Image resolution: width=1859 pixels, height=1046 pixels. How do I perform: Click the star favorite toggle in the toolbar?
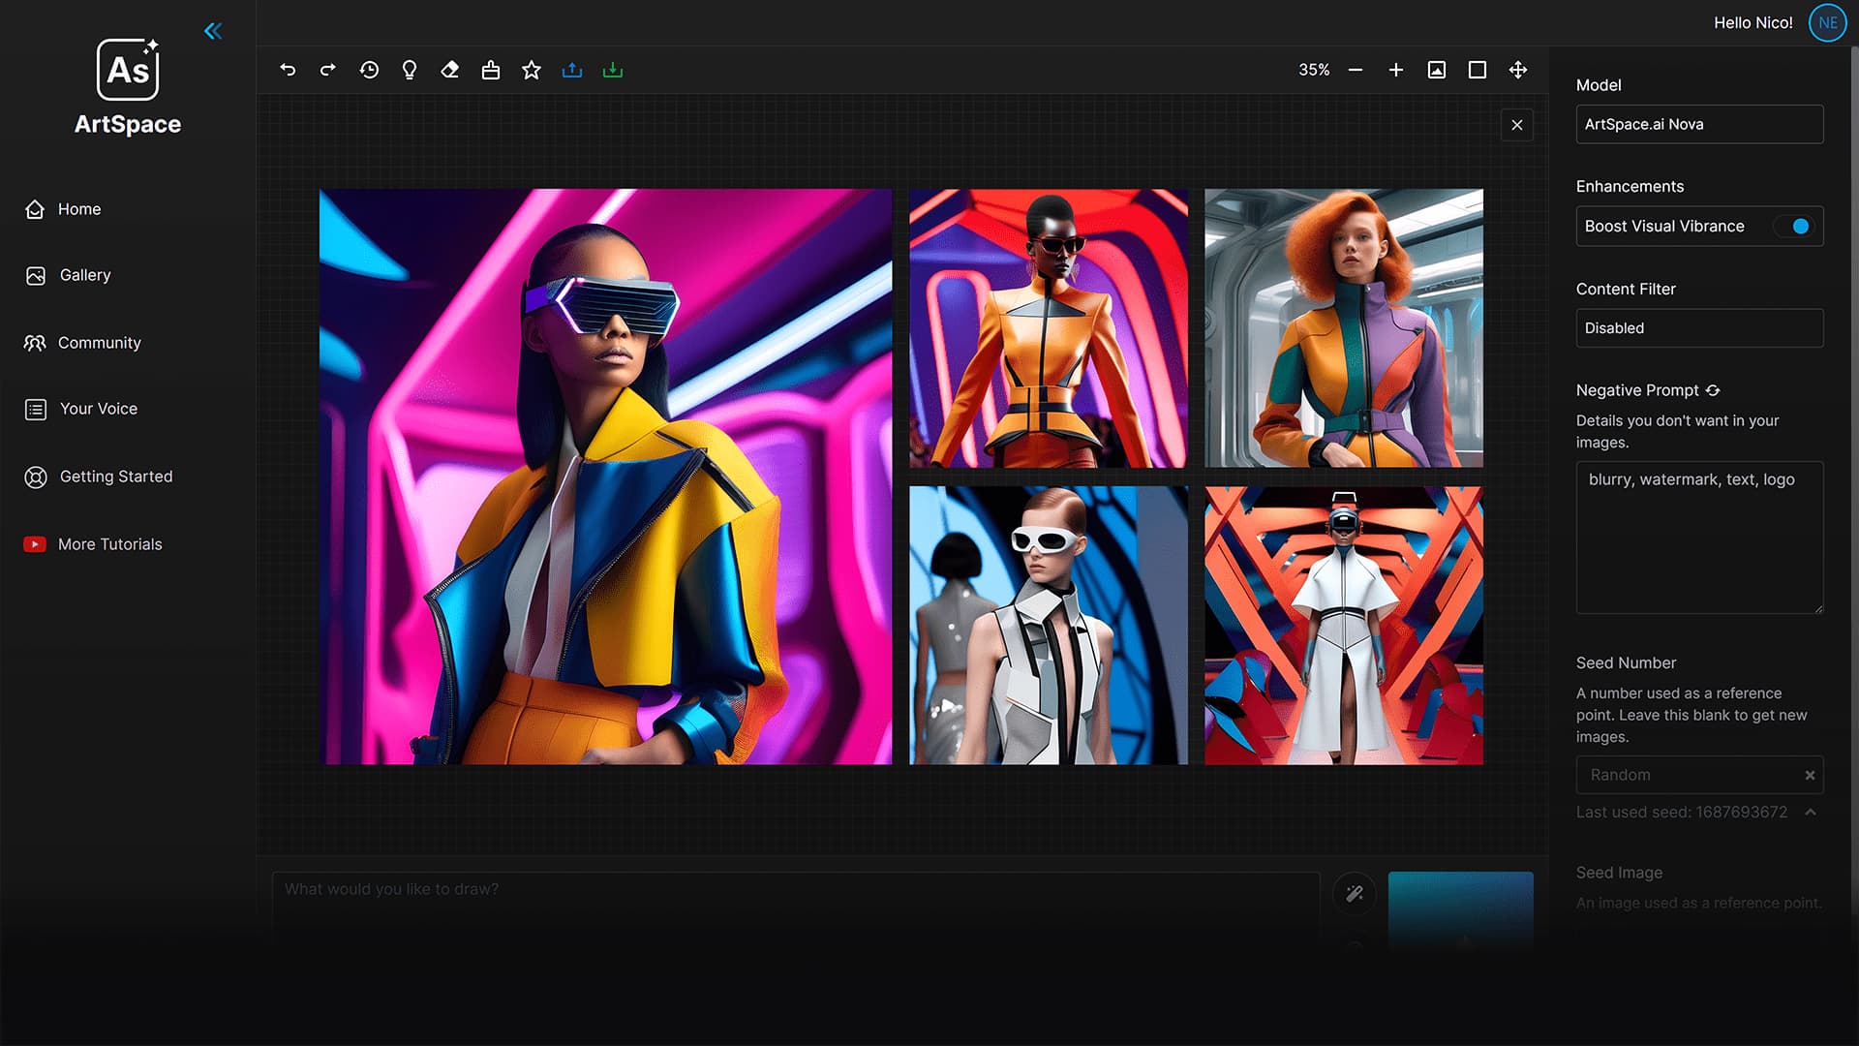pos(532,70)
